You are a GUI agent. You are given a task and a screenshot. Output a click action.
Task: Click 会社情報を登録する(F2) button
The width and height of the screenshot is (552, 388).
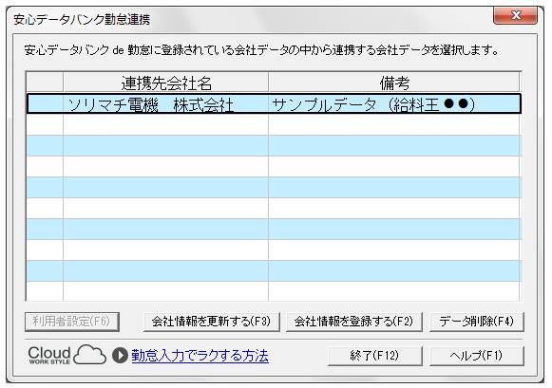(x=353, y=322)
